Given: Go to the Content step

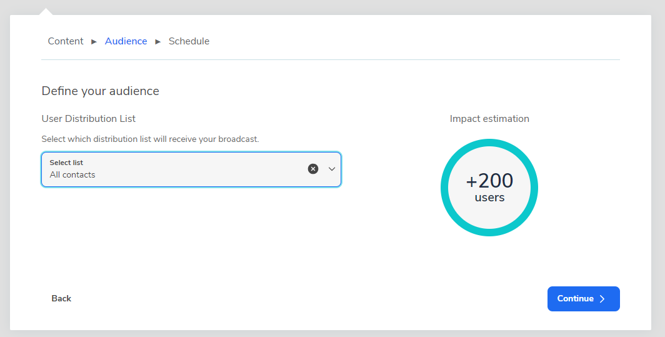Looking at the screenshot, I should point(66,41).
